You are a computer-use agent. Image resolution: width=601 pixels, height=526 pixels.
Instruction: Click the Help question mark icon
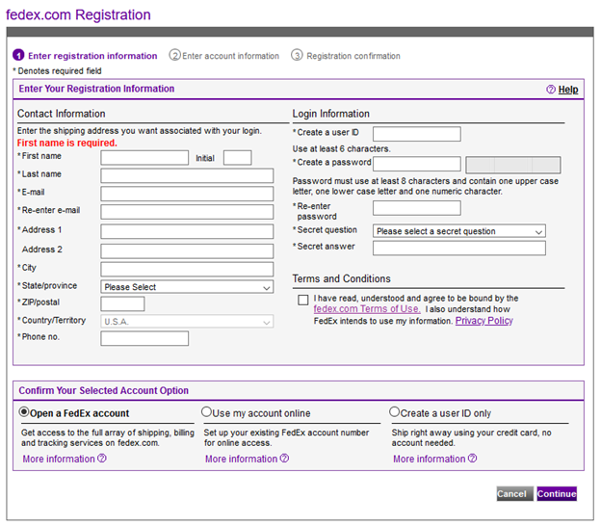[x=551, y=90]
